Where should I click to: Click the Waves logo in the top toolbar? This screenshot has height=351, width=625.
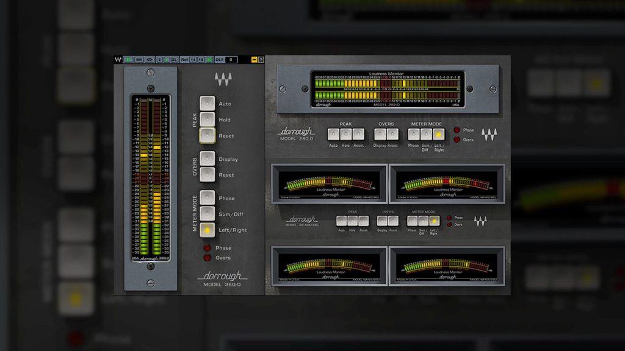coord(118,60)
